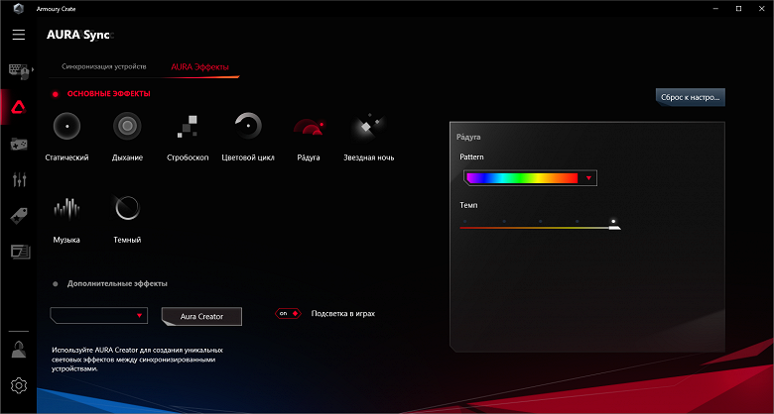Maximize the Armoury Crate window

point(738,8)
